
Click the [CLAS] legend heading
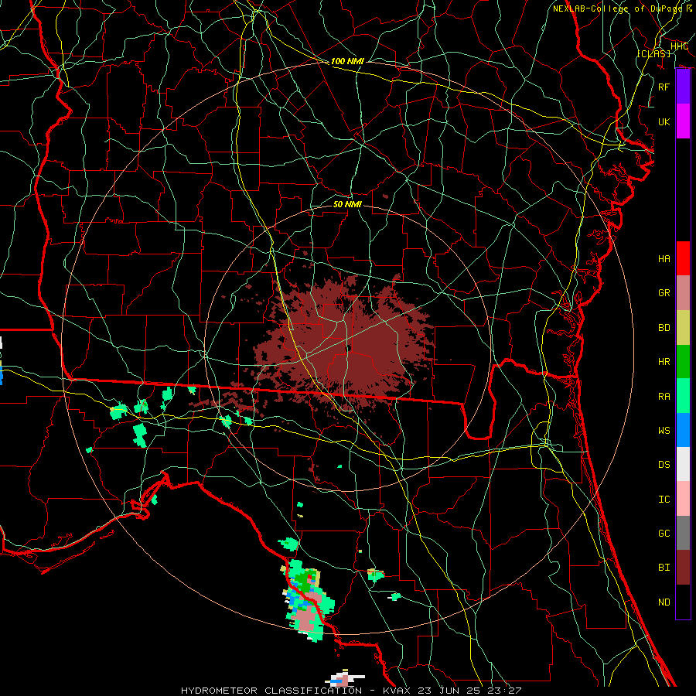(x=653, y=53)
